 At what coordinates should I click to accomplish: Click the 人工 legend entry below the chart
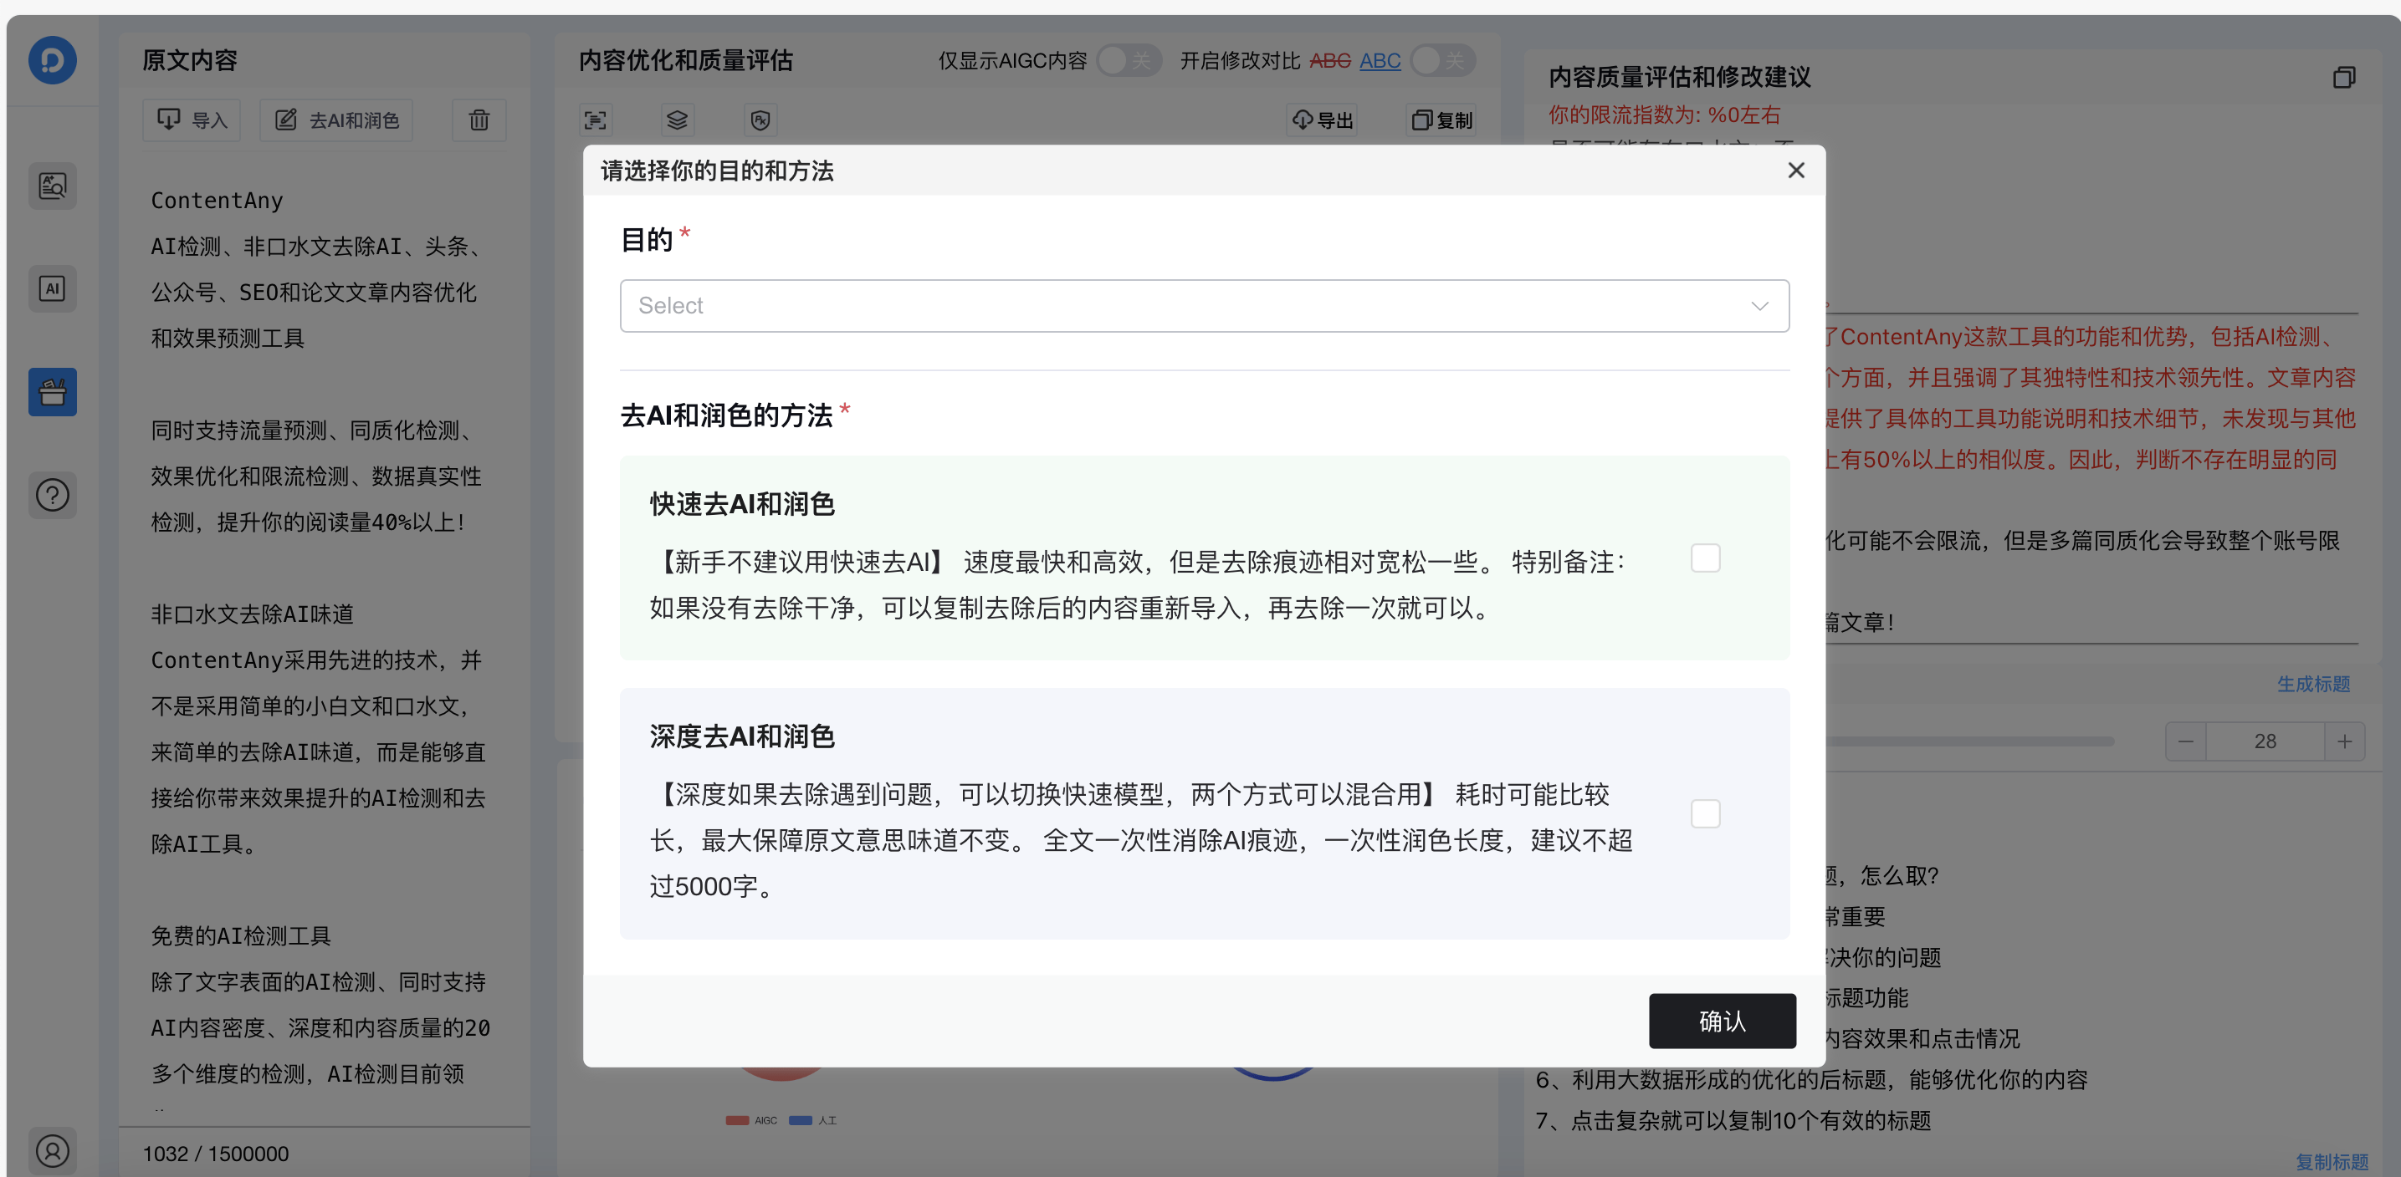pyautogui.click(x=813, y=1120)
